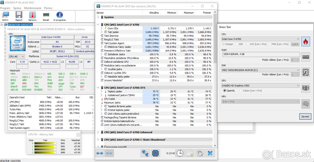Image resolution: width=314 pixels, height=162 pixels.
Task: Collapse the CPU [#0]: Intel Core i7-6700 group
Action: (98, 25)
